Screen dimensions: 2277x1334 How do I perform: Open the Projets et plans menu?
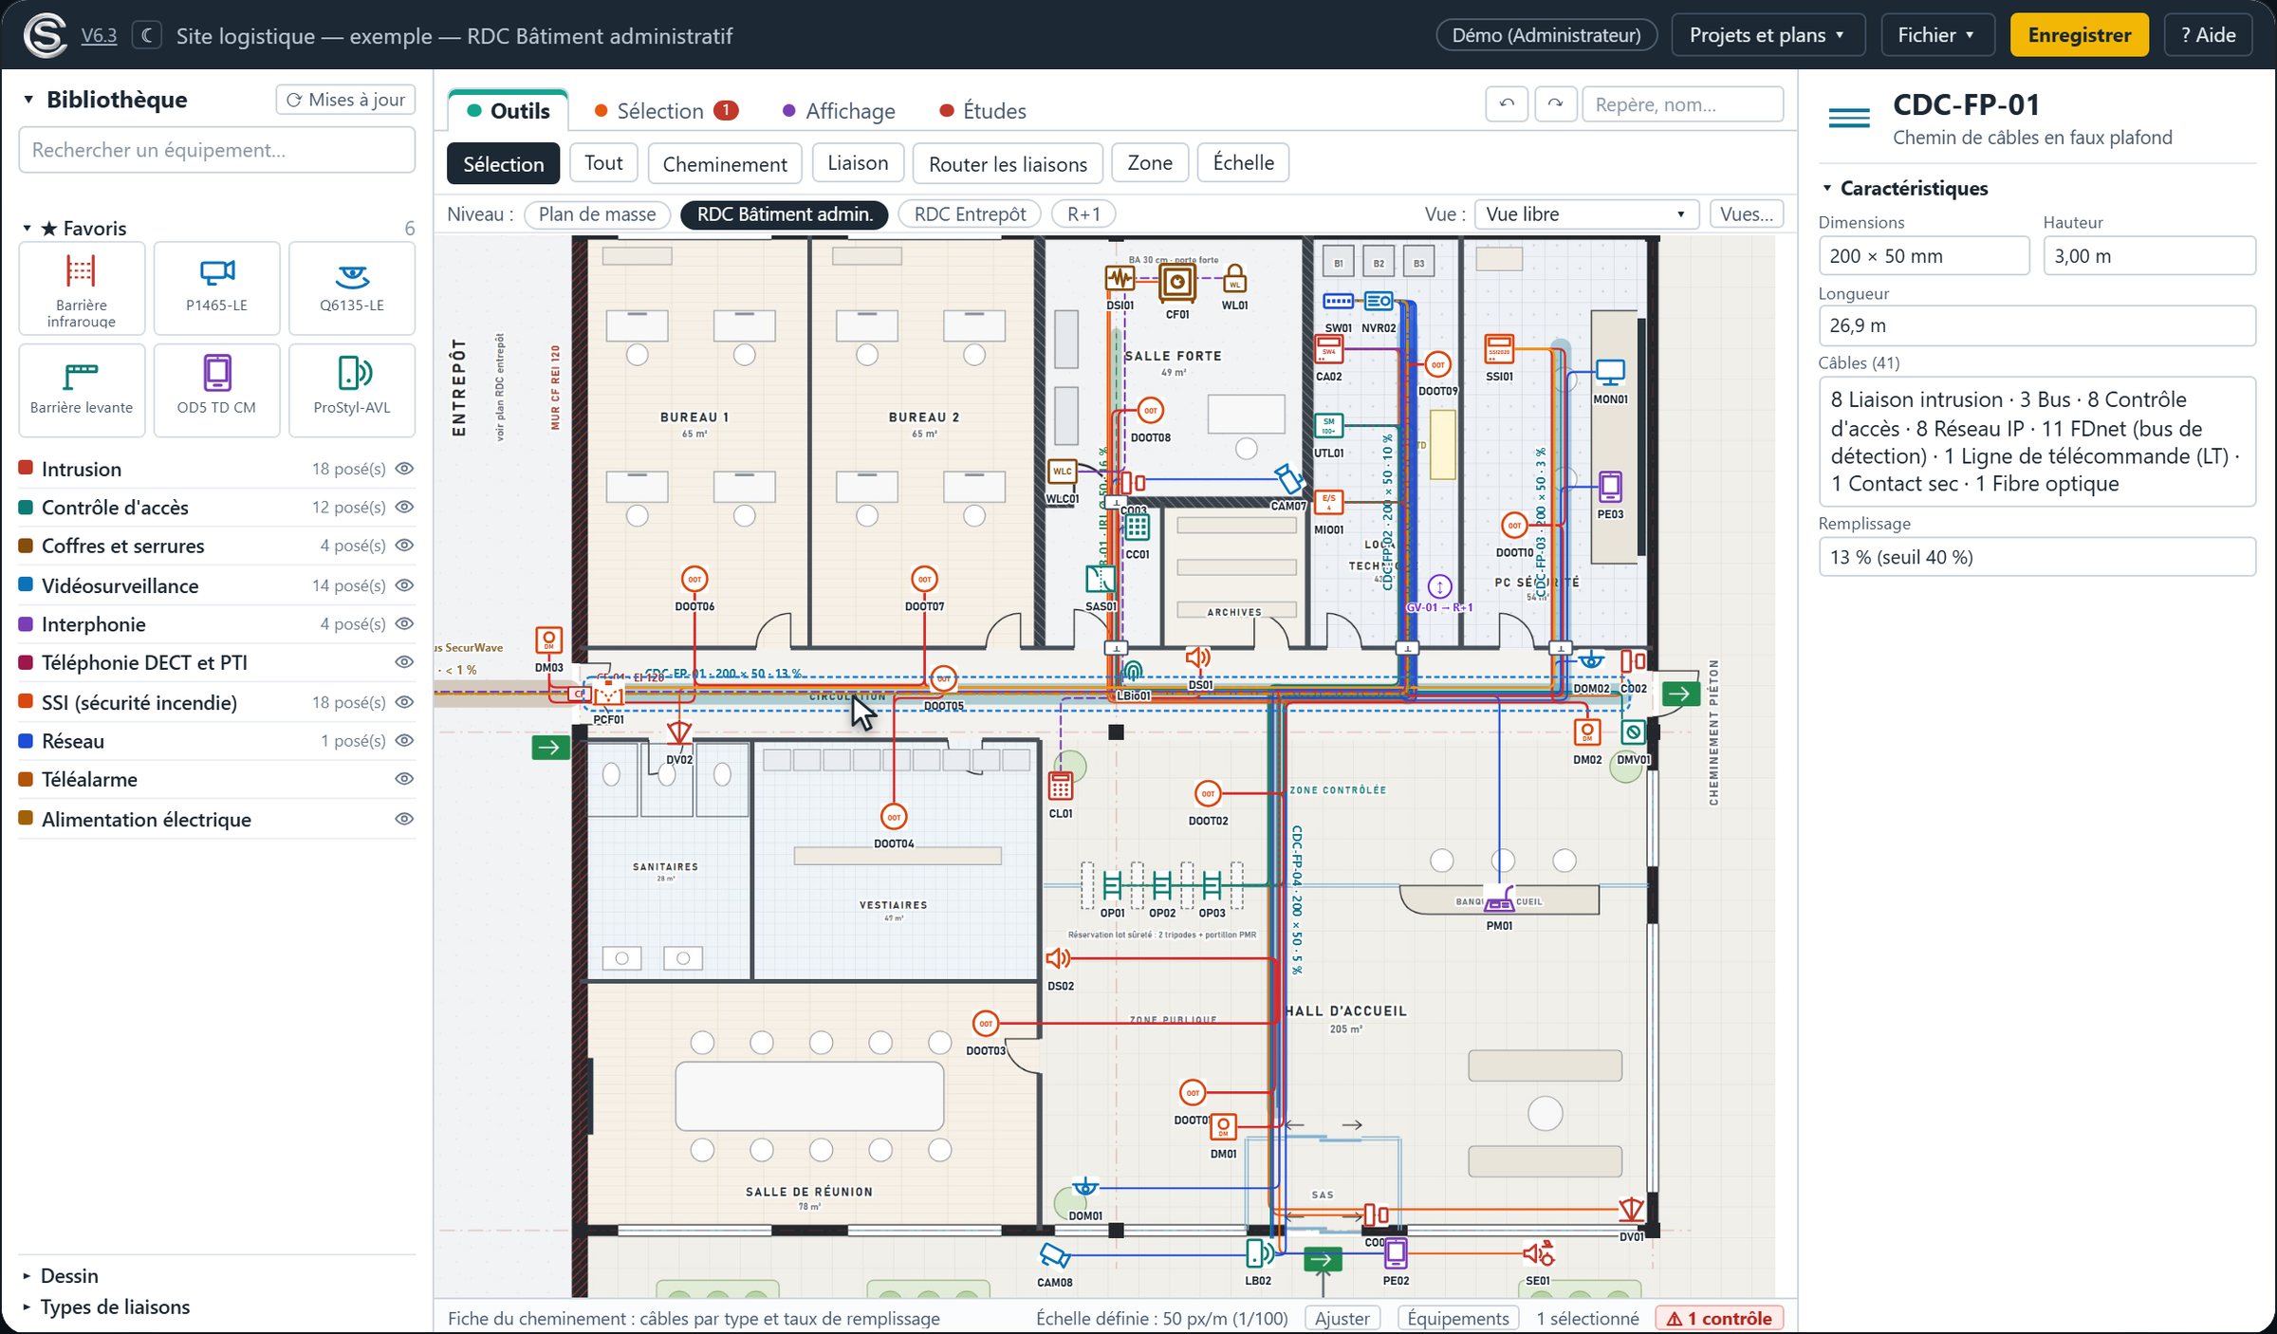(x=1768, y=35)
